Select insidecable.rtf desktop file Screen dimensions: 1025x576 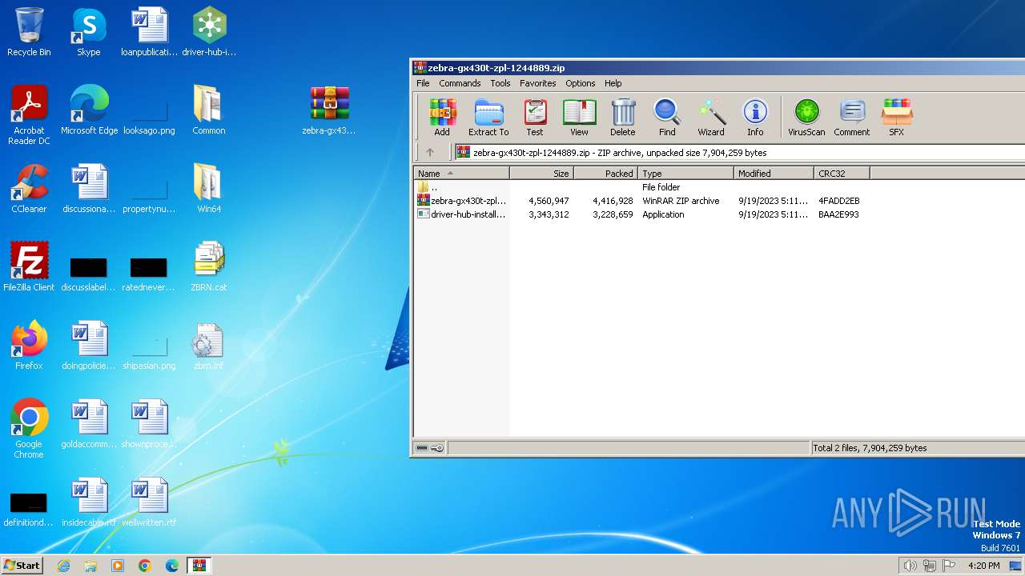pos(89,502)
